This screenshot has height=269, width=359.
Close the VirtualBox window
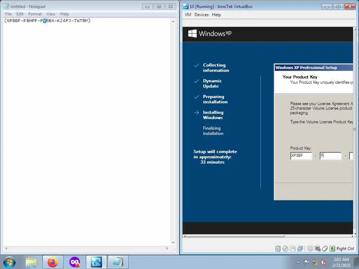(x=350, y=7)
